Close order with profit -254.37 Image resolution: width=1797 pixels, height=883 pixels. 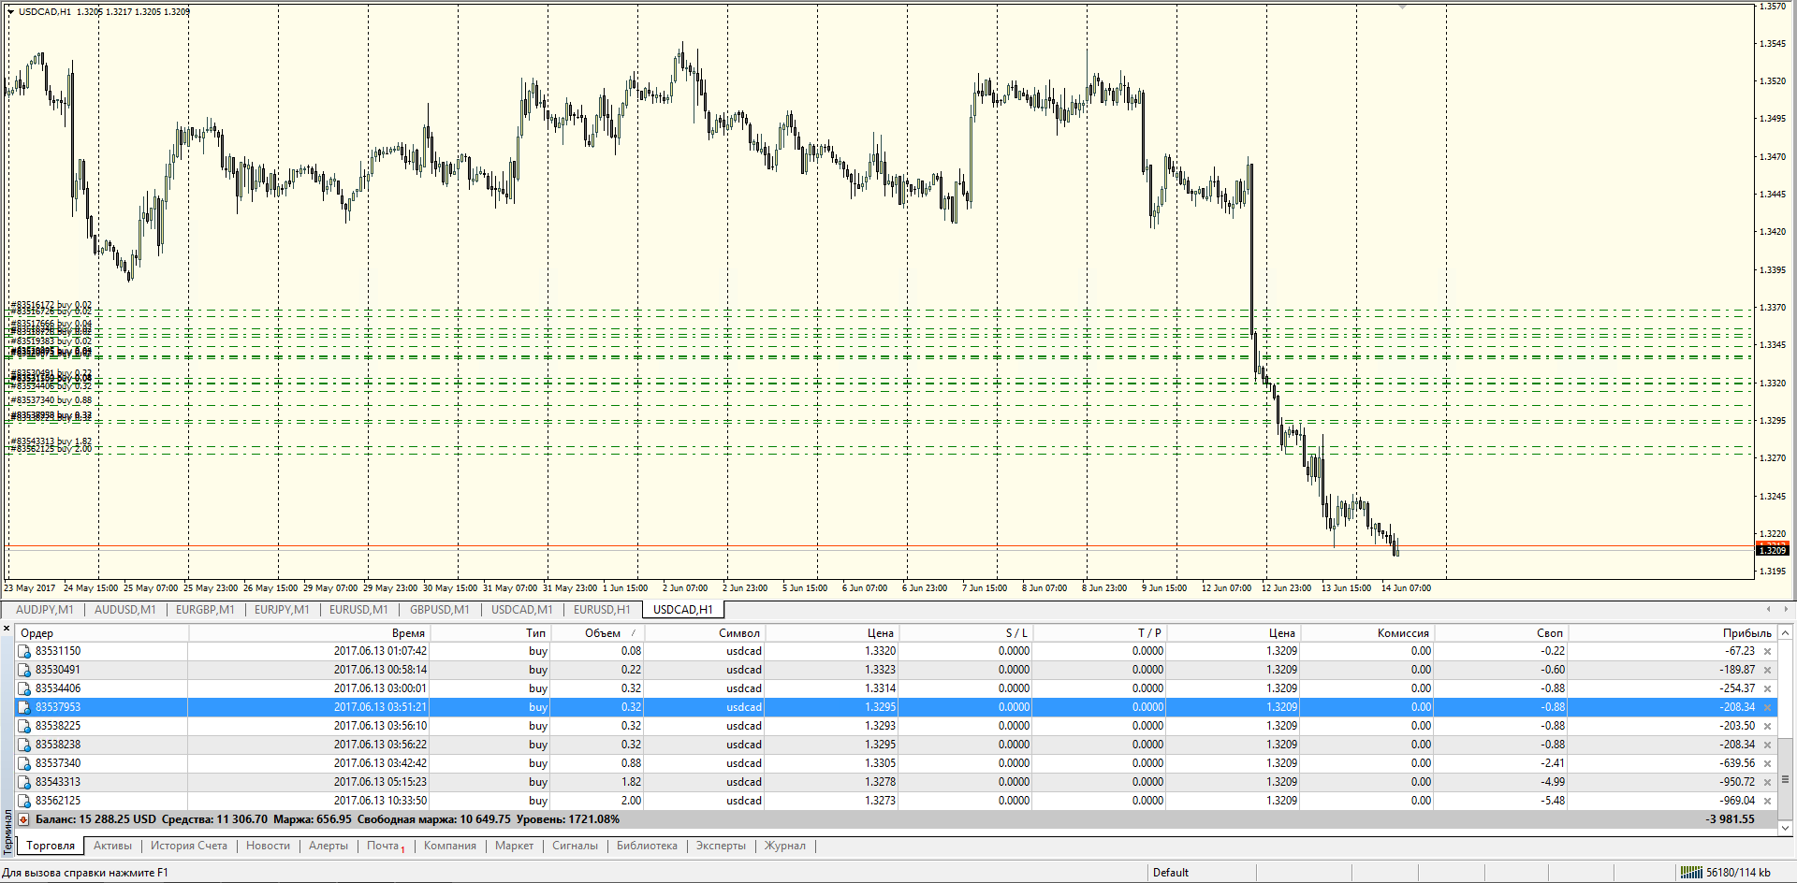(1767, 689)
